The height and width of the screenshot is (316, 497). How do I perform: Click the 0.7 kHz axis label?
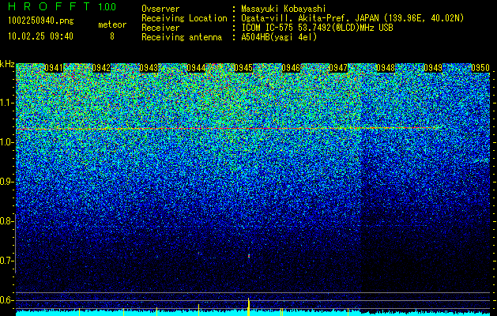tap(6, 261)
